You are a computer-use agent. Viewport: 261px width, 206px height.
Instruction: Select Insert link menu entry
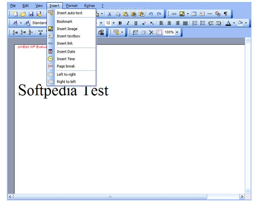point(71,43)
